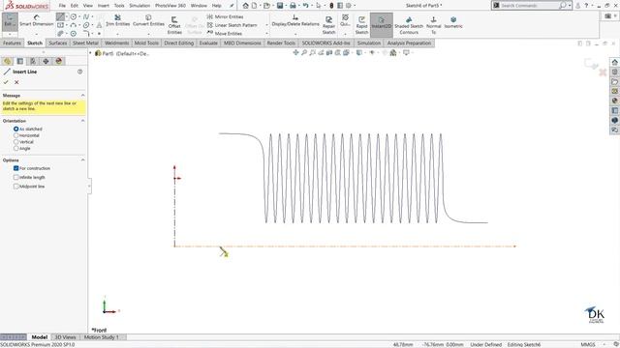Choose the Arc sketch tool

coord(74,25)
